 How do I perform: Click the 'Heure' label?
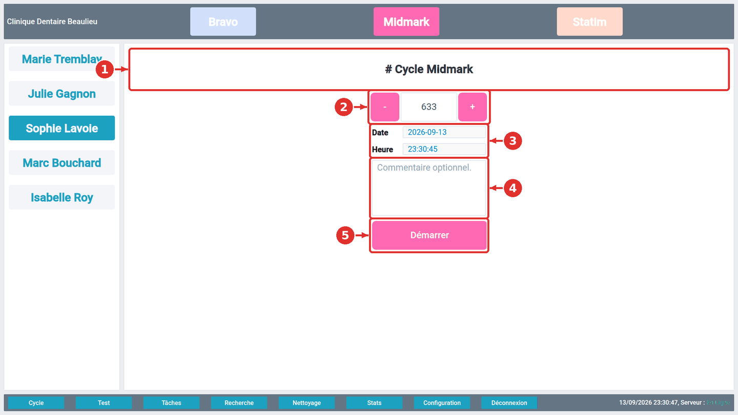point(383,149)
